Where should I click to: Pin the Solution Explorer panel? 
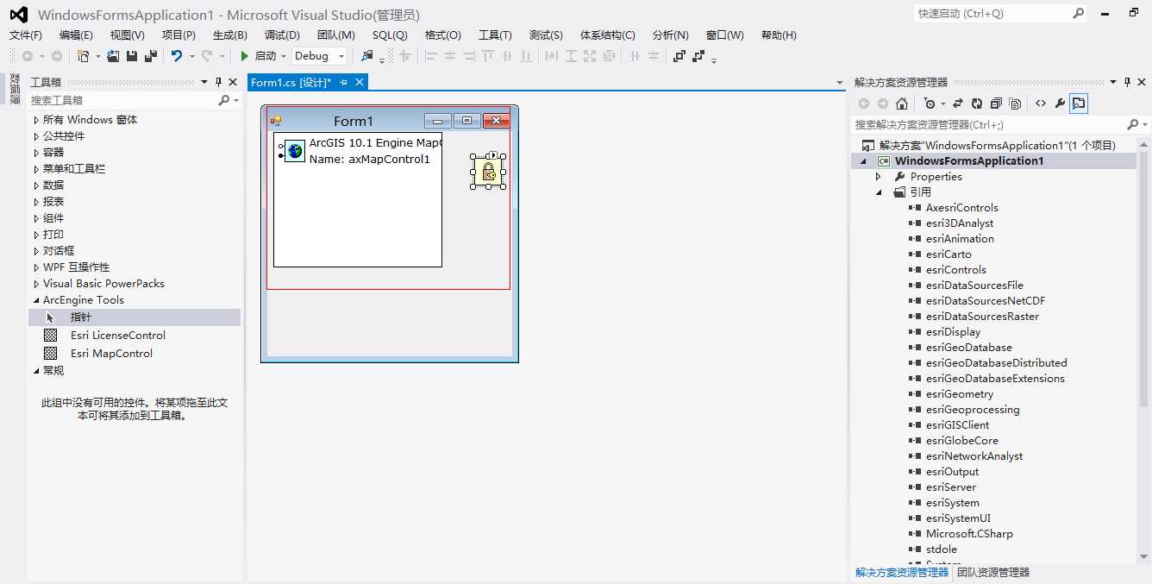[x=1127, y=82]
